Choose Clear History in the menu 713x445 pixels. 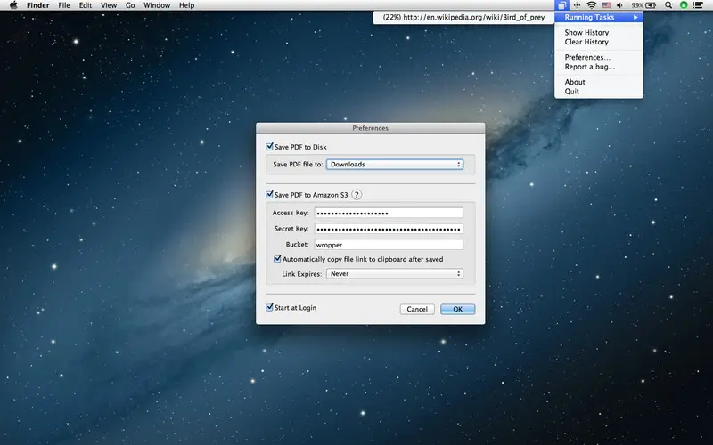click(x=586, y=42)
